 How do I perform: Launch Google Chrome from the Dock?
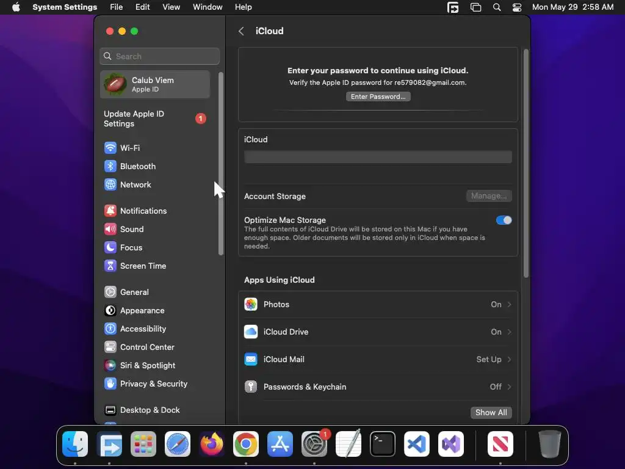coord(246,444)
